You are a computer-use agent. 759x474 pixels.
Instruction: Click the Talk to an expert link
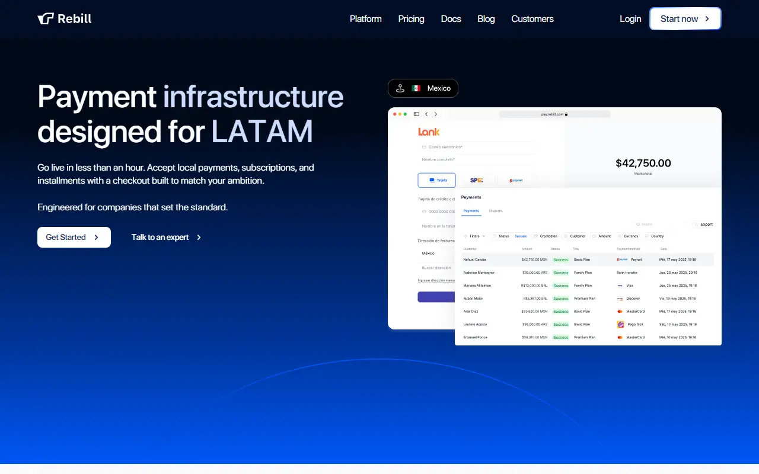pos(167,237)
